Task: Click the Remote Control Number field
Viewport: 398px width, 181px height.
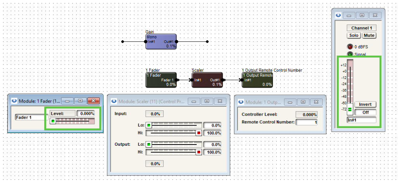Action: pos(307,122)
